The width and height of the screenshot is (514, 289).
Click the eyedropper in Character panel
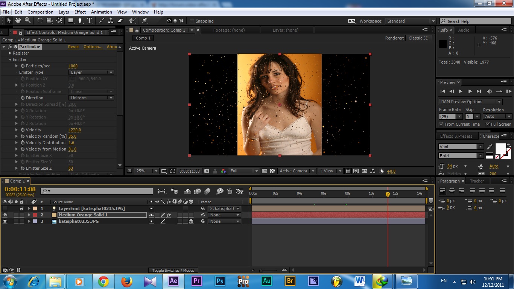click(490, 147)
